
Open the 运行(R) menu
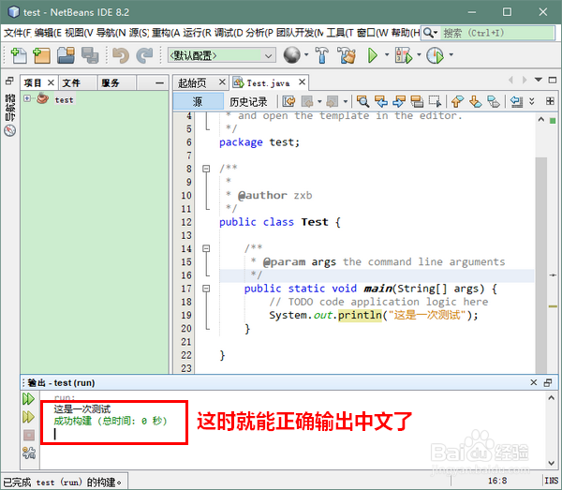tap(197, 33)
